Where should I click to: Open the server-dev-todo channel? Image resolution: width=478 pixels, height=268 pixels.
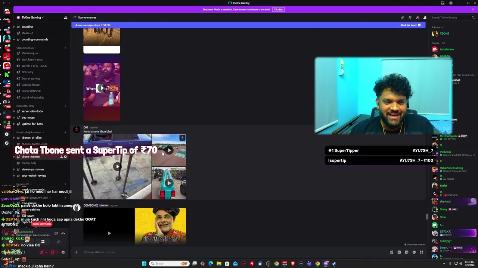tap(41, 111)
